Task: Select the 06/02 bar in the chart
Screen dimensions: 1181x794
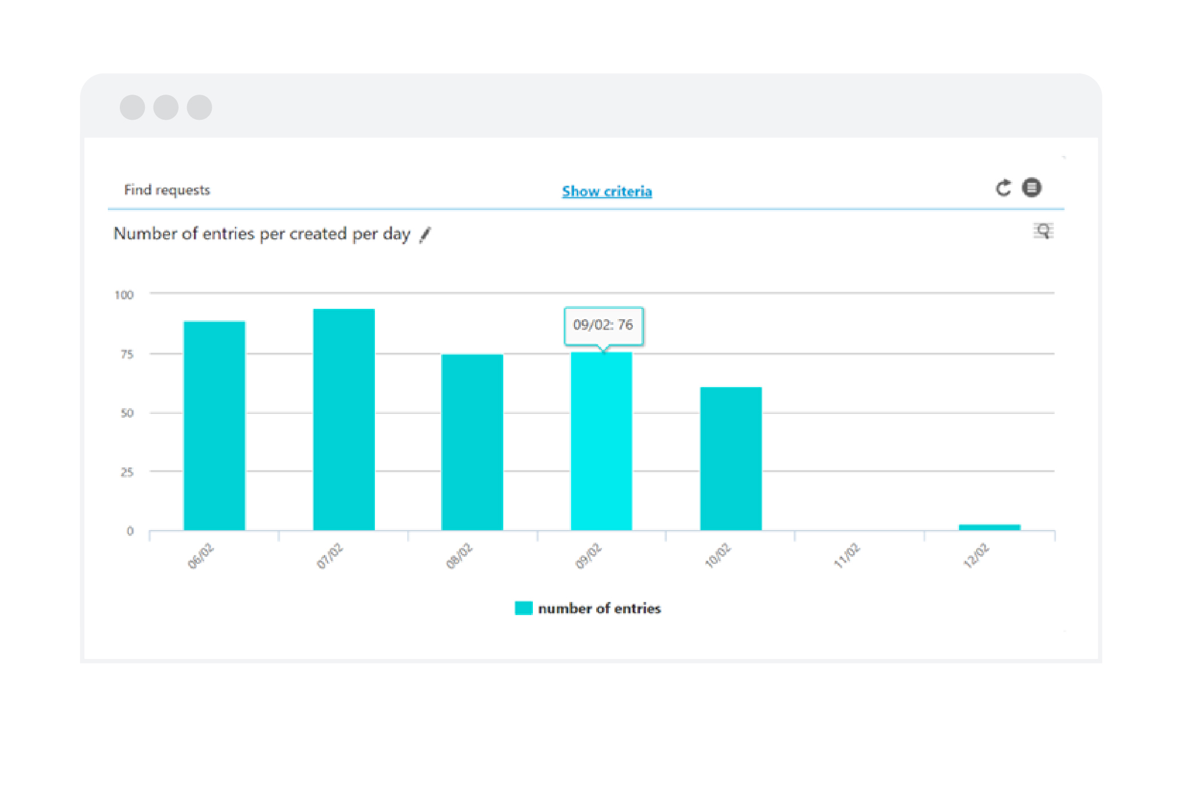Action: click(x=215, y=426)
